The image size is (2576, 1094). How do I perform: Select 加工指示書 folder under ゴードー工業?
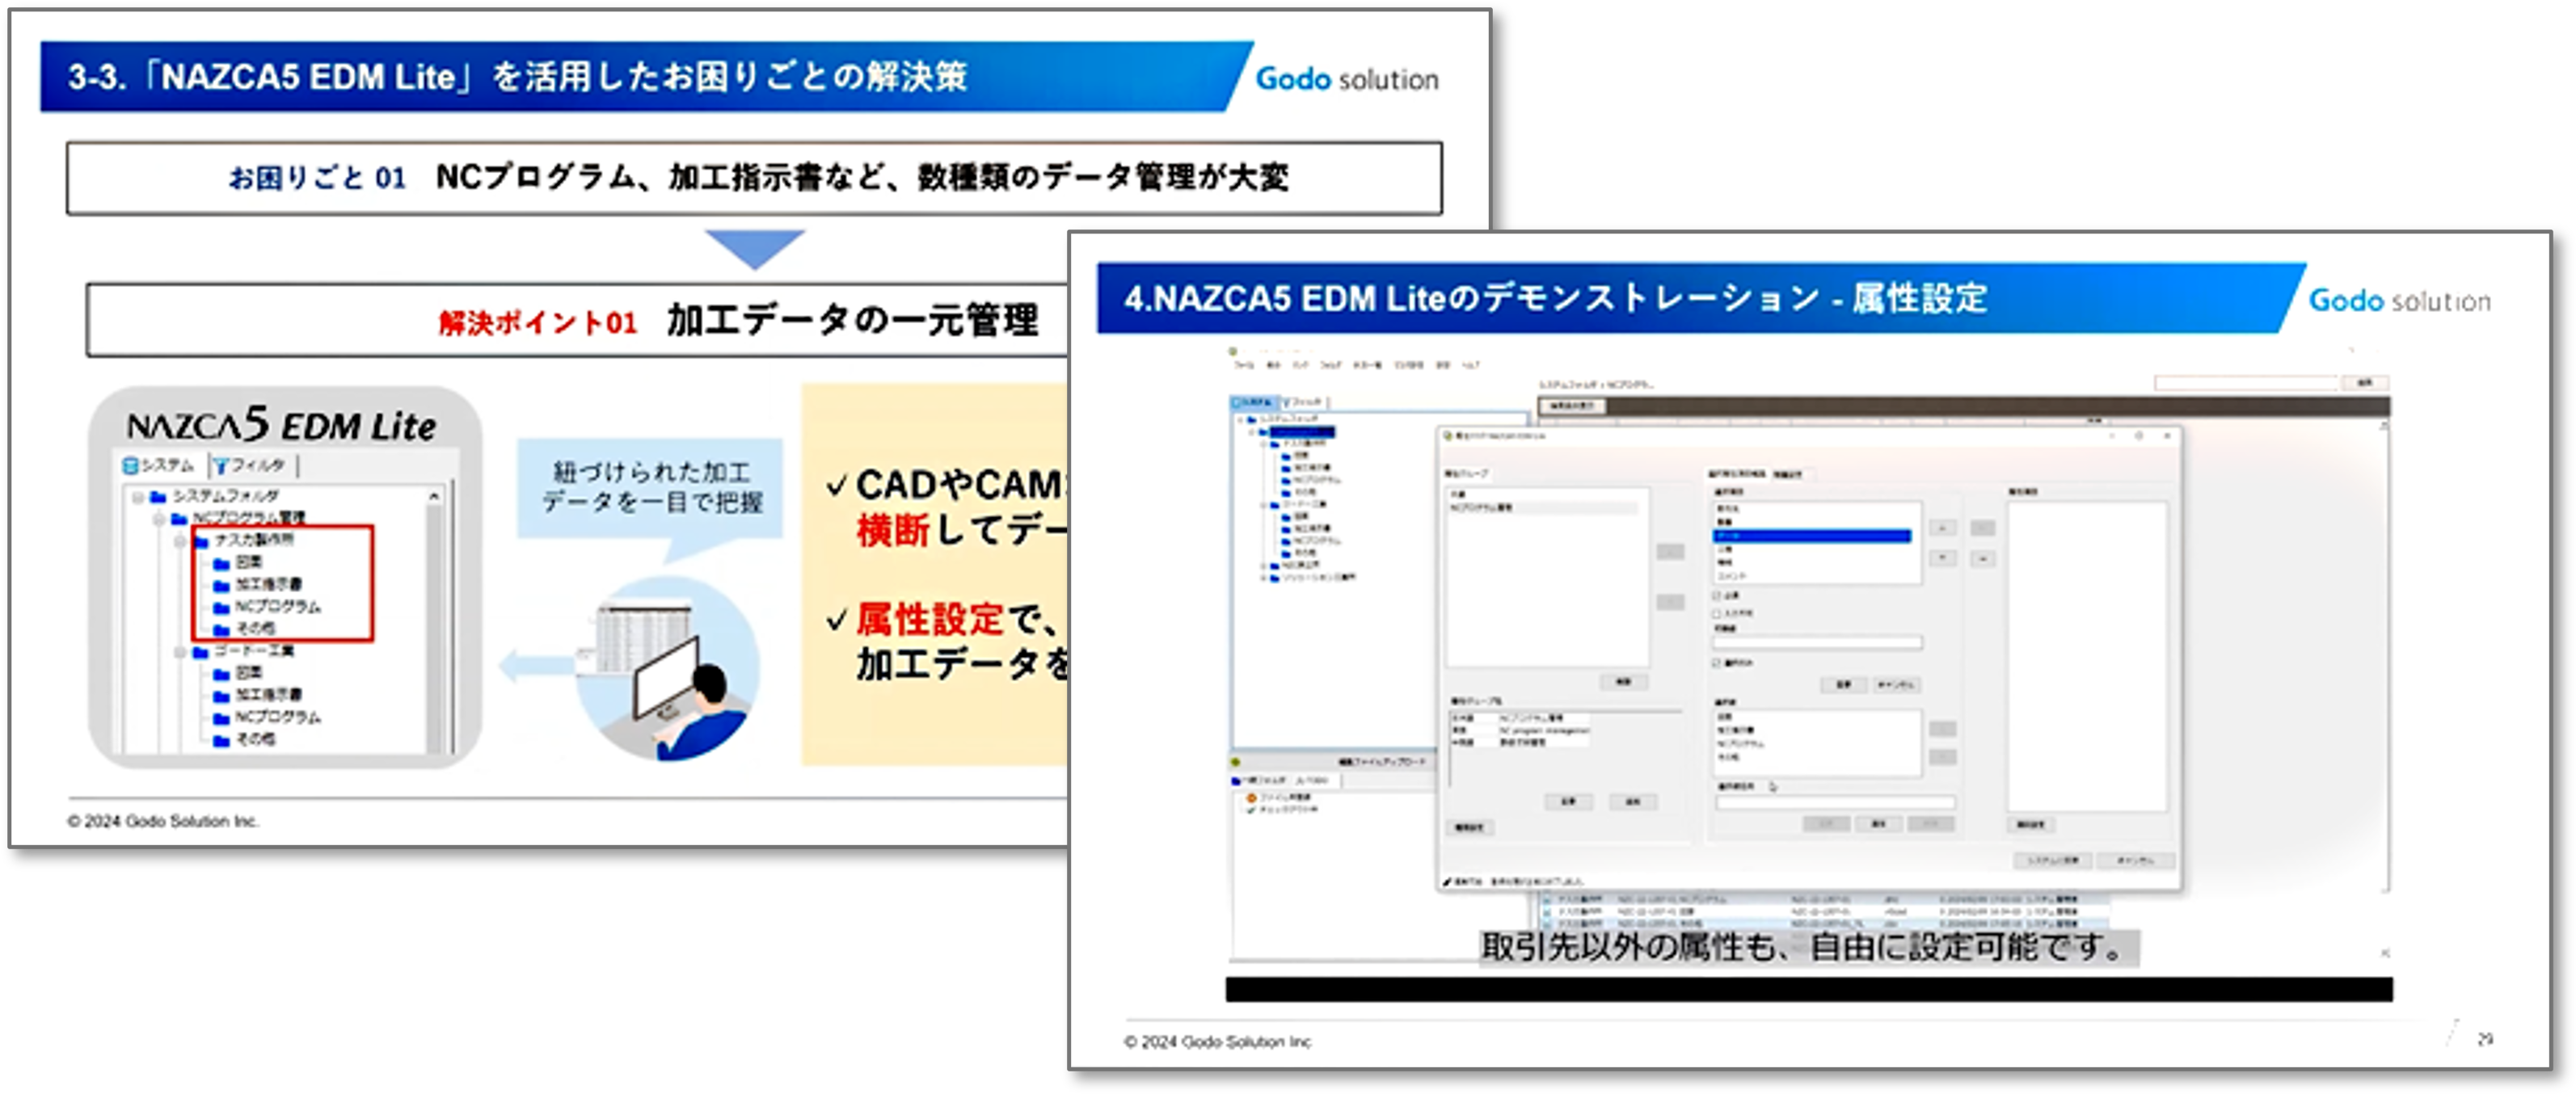pyautogui.click(x=258, y=695)
